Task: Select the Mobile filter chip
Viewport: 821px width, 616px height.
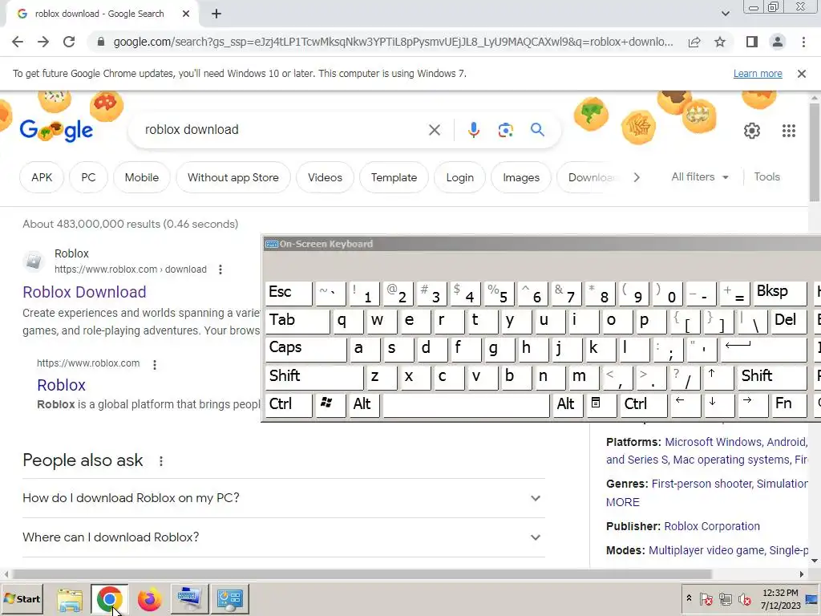Action: tap(141, 177)
